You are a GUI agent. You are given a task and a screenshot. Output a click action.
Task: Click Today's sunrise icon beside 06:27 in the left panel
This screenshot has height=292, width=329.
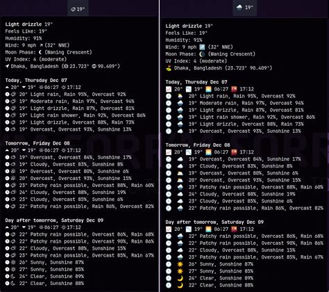(x=41, y=88)
